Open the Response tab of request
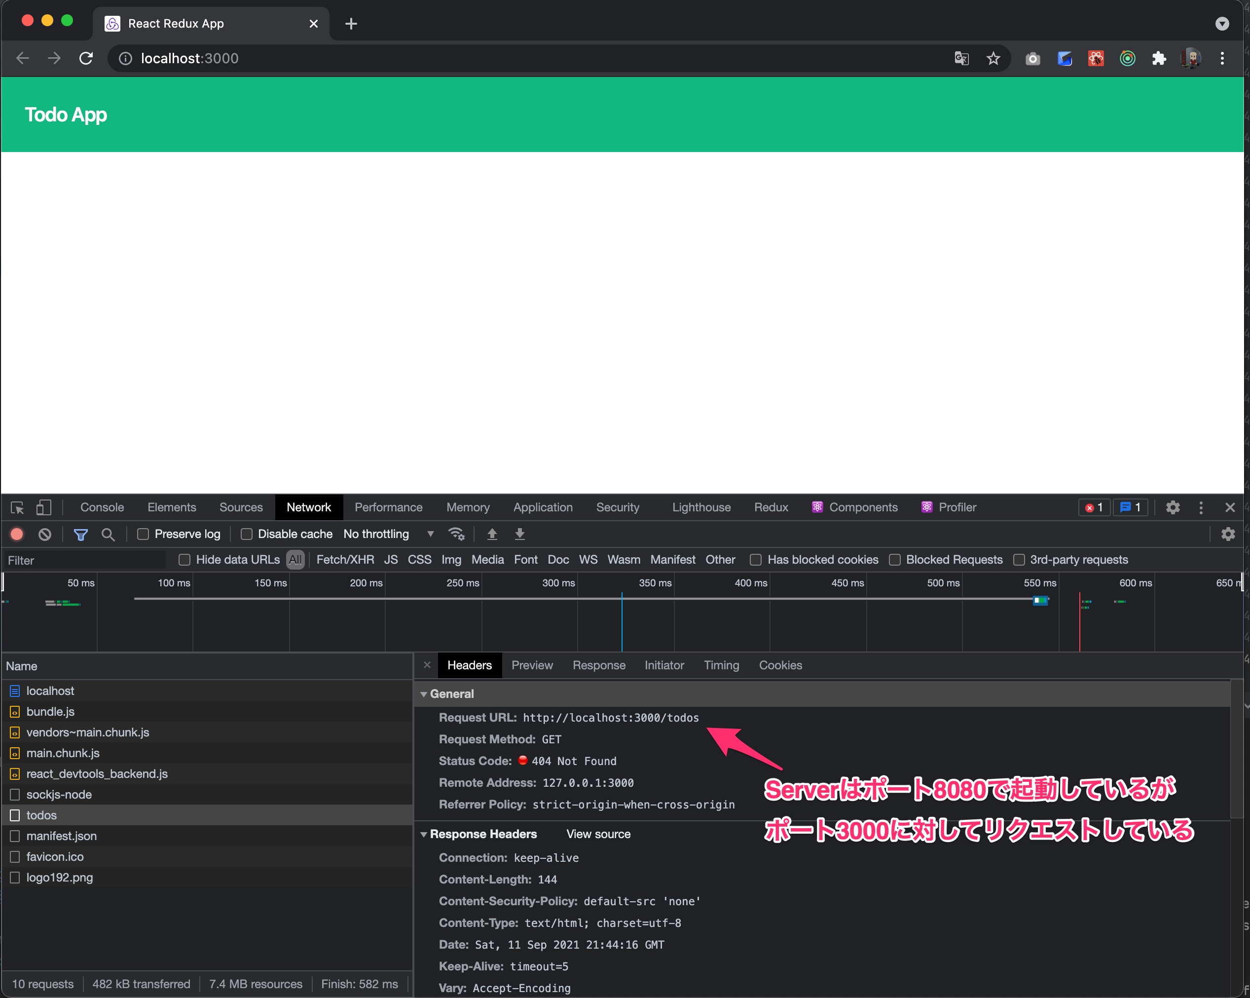 point(599,665)
